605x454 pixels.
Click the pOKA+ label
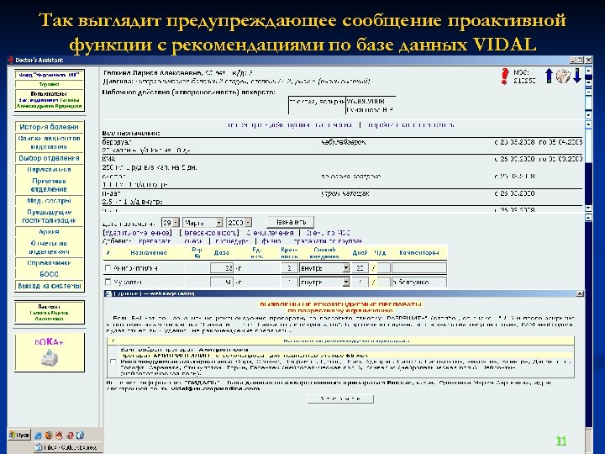pos(49,341)
